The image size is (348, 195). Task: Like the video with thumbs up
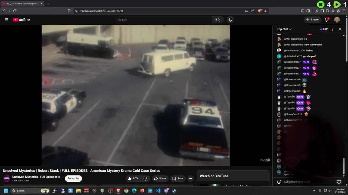click(x=133, y=178)
